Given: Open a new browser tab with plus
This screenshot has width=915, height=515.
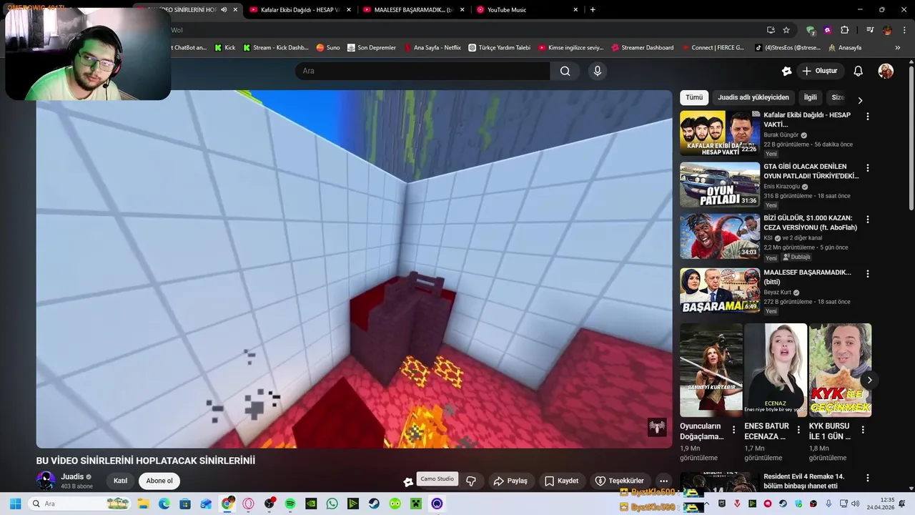Looking at the screenshot, I should (x=593, y=10).
